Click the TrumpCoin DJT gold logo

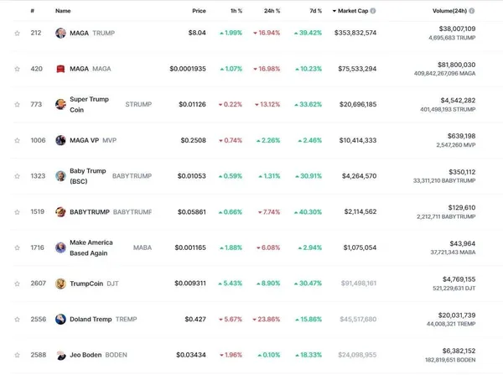pos(60,284)
